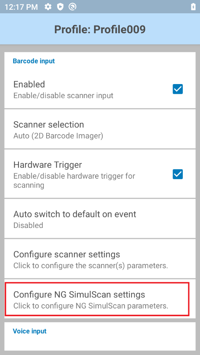
Task: Tap the Profile: Profile009 title bar
Action: point(100,29)
